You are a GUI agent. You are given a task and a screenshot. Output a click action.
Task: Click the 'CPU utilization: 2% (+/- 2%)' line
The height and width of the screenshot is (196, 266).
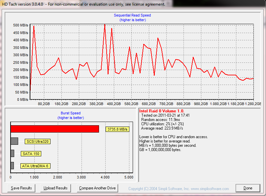point(162,124)
